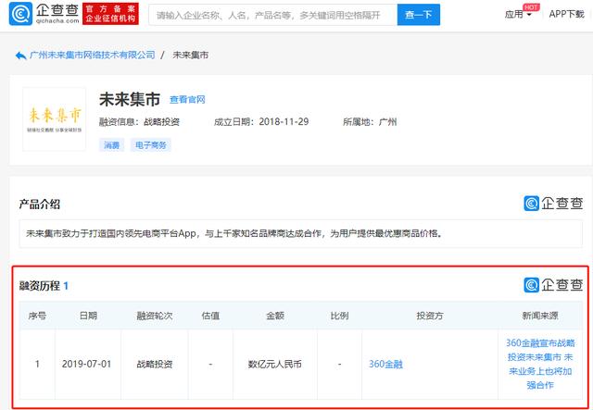The height and width of the screenshot is (410, 593).
Task: Click the 比例 column header
Action: [x=339, y=316]
